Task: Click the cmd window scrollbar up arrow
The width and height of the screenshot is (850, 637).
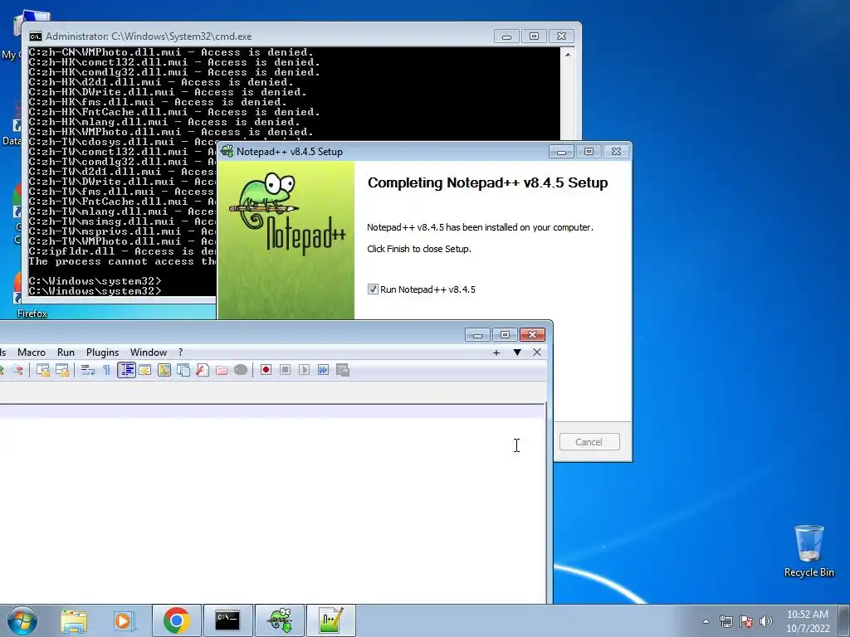Action: click(x=568, y=55)
